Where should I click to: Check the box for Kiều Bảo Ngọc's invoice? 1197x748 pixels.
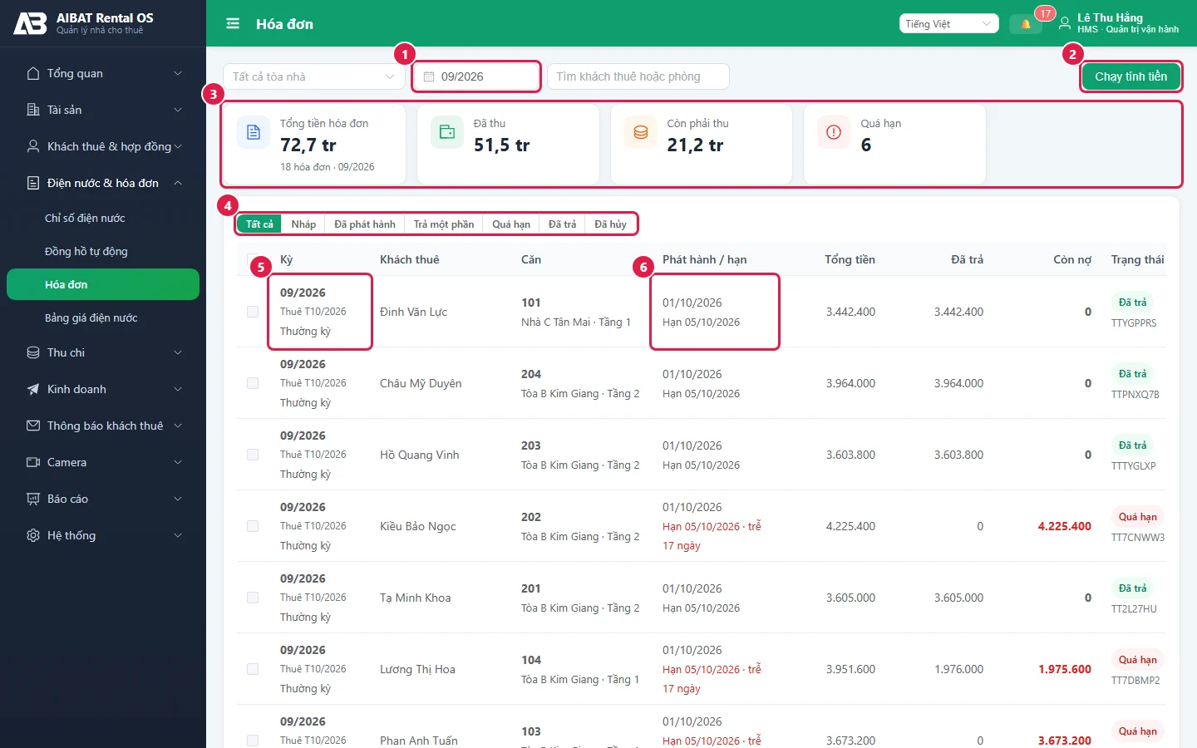(x=253, y=526)
